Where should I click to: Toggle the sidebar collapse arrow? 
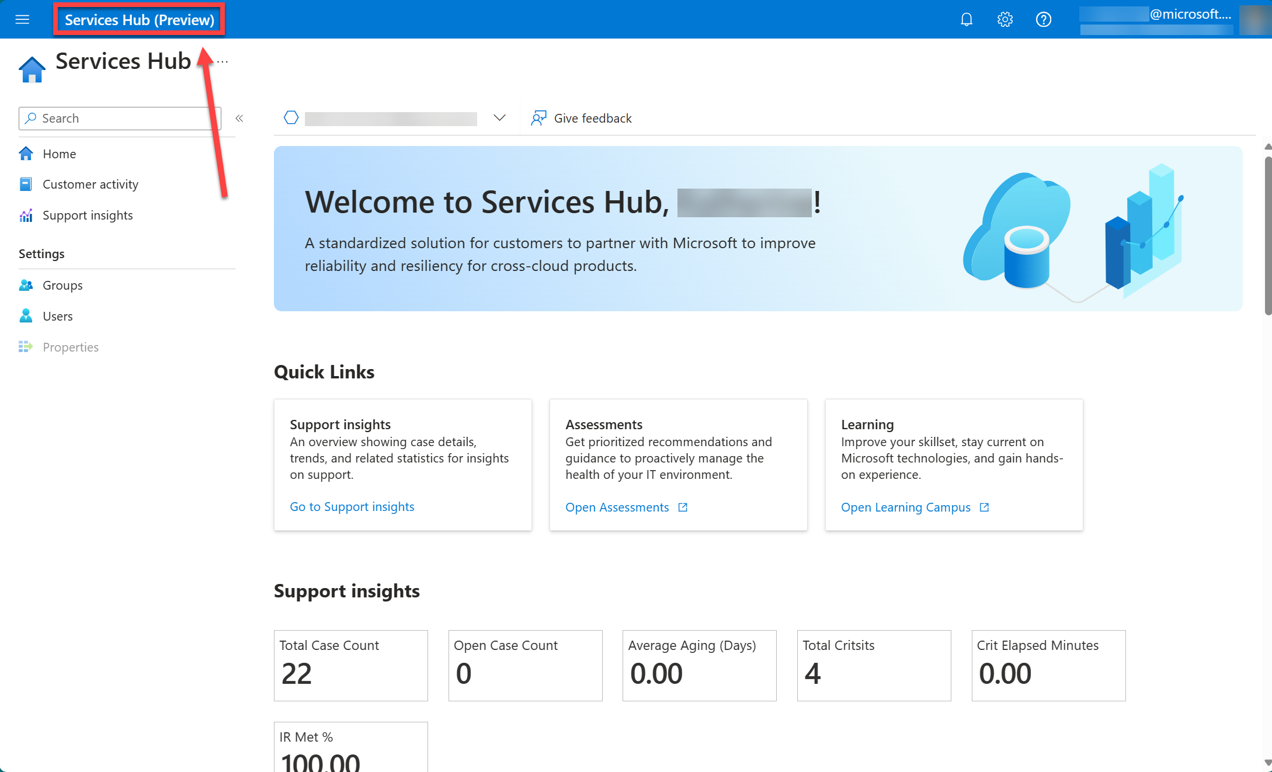tap(239, 117)
